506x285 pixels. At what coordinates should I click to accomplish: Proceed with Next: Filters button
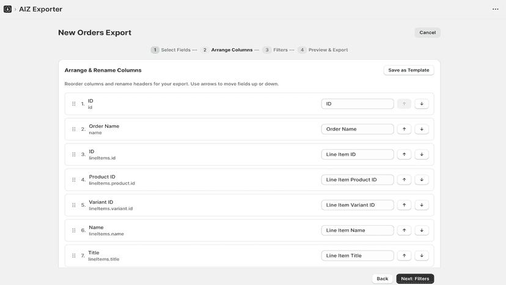click(x=415, y=278)
